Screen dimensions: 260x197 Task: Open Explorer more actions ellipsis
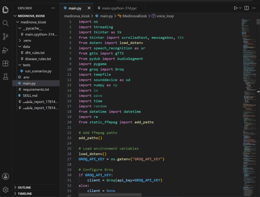point(53,8)
